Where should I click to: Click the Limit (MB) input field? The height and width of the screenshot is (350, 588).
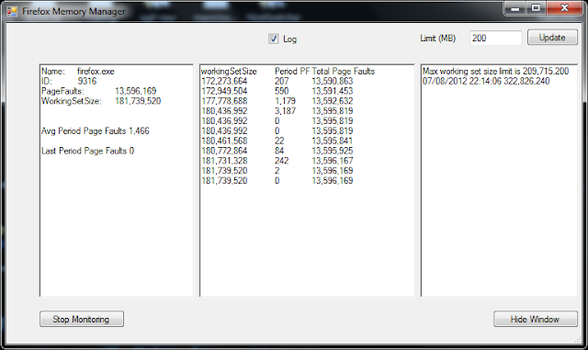496,39
